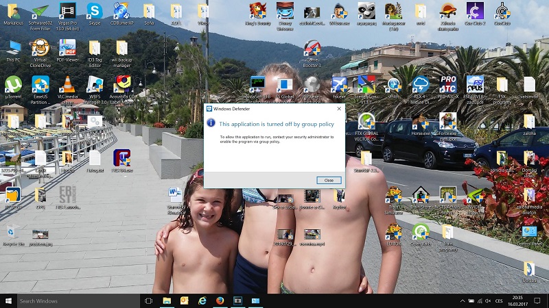Open the Windows Start menu
Image resolution: width=549 pixels, height=308 pixels.
(x=8, y=301)
